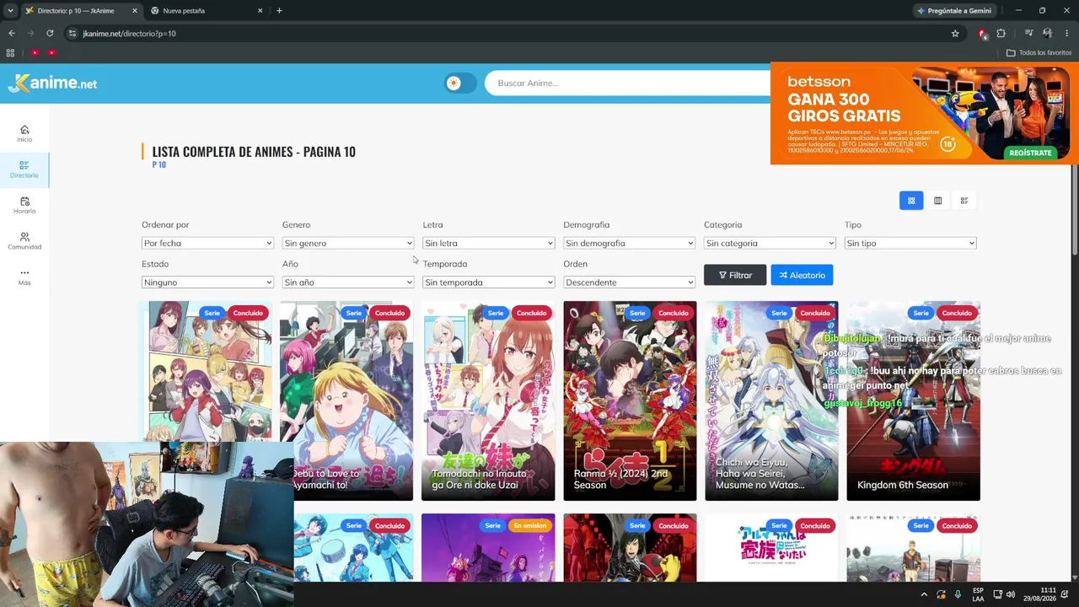Switch to column view layout

pos(937,201)
